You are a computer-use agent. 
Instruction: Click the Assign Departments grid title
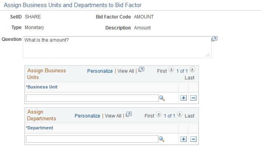[x=41, y=115]
